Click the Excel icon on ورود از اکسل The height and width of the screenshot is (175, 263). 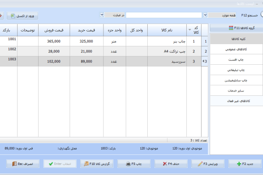[x=13, y=16]
